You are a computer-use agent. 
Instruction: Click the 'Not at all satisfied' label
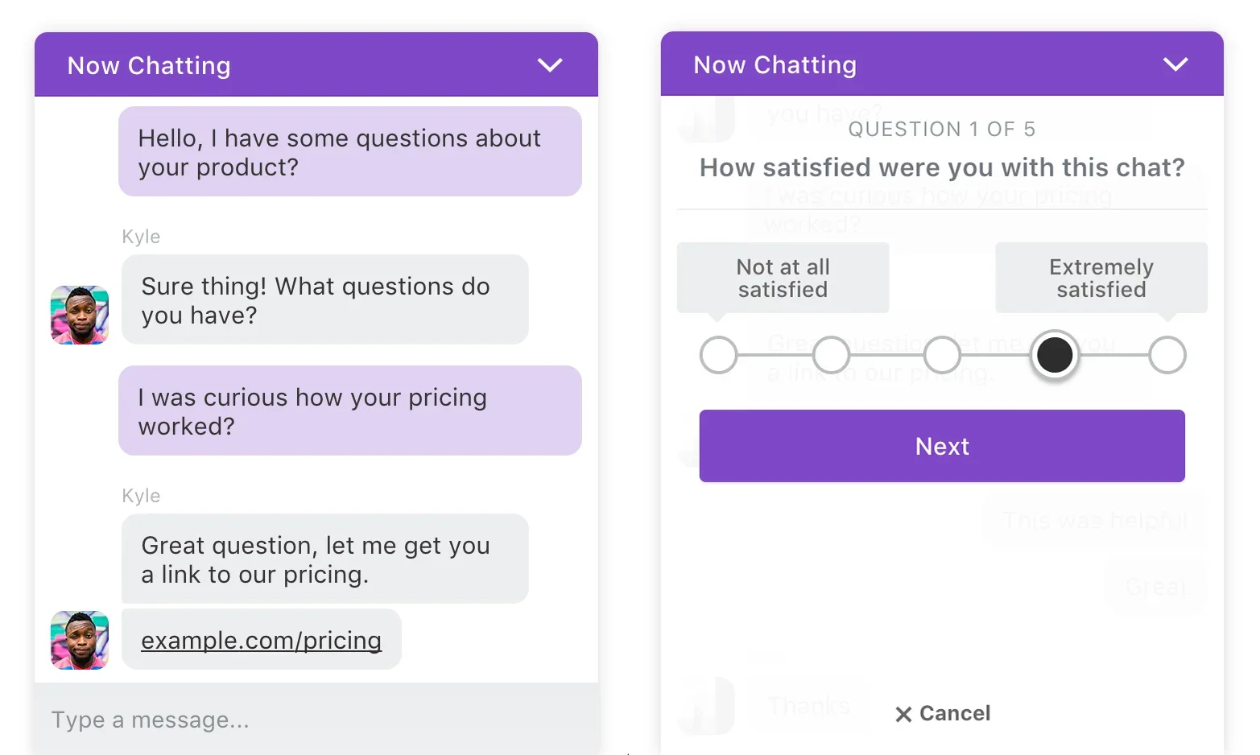point(783,278)
